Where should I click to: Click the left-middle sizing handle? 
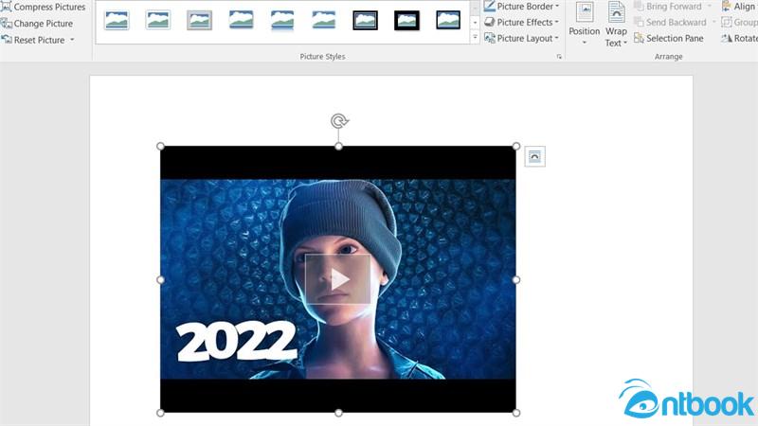[160, 279]
